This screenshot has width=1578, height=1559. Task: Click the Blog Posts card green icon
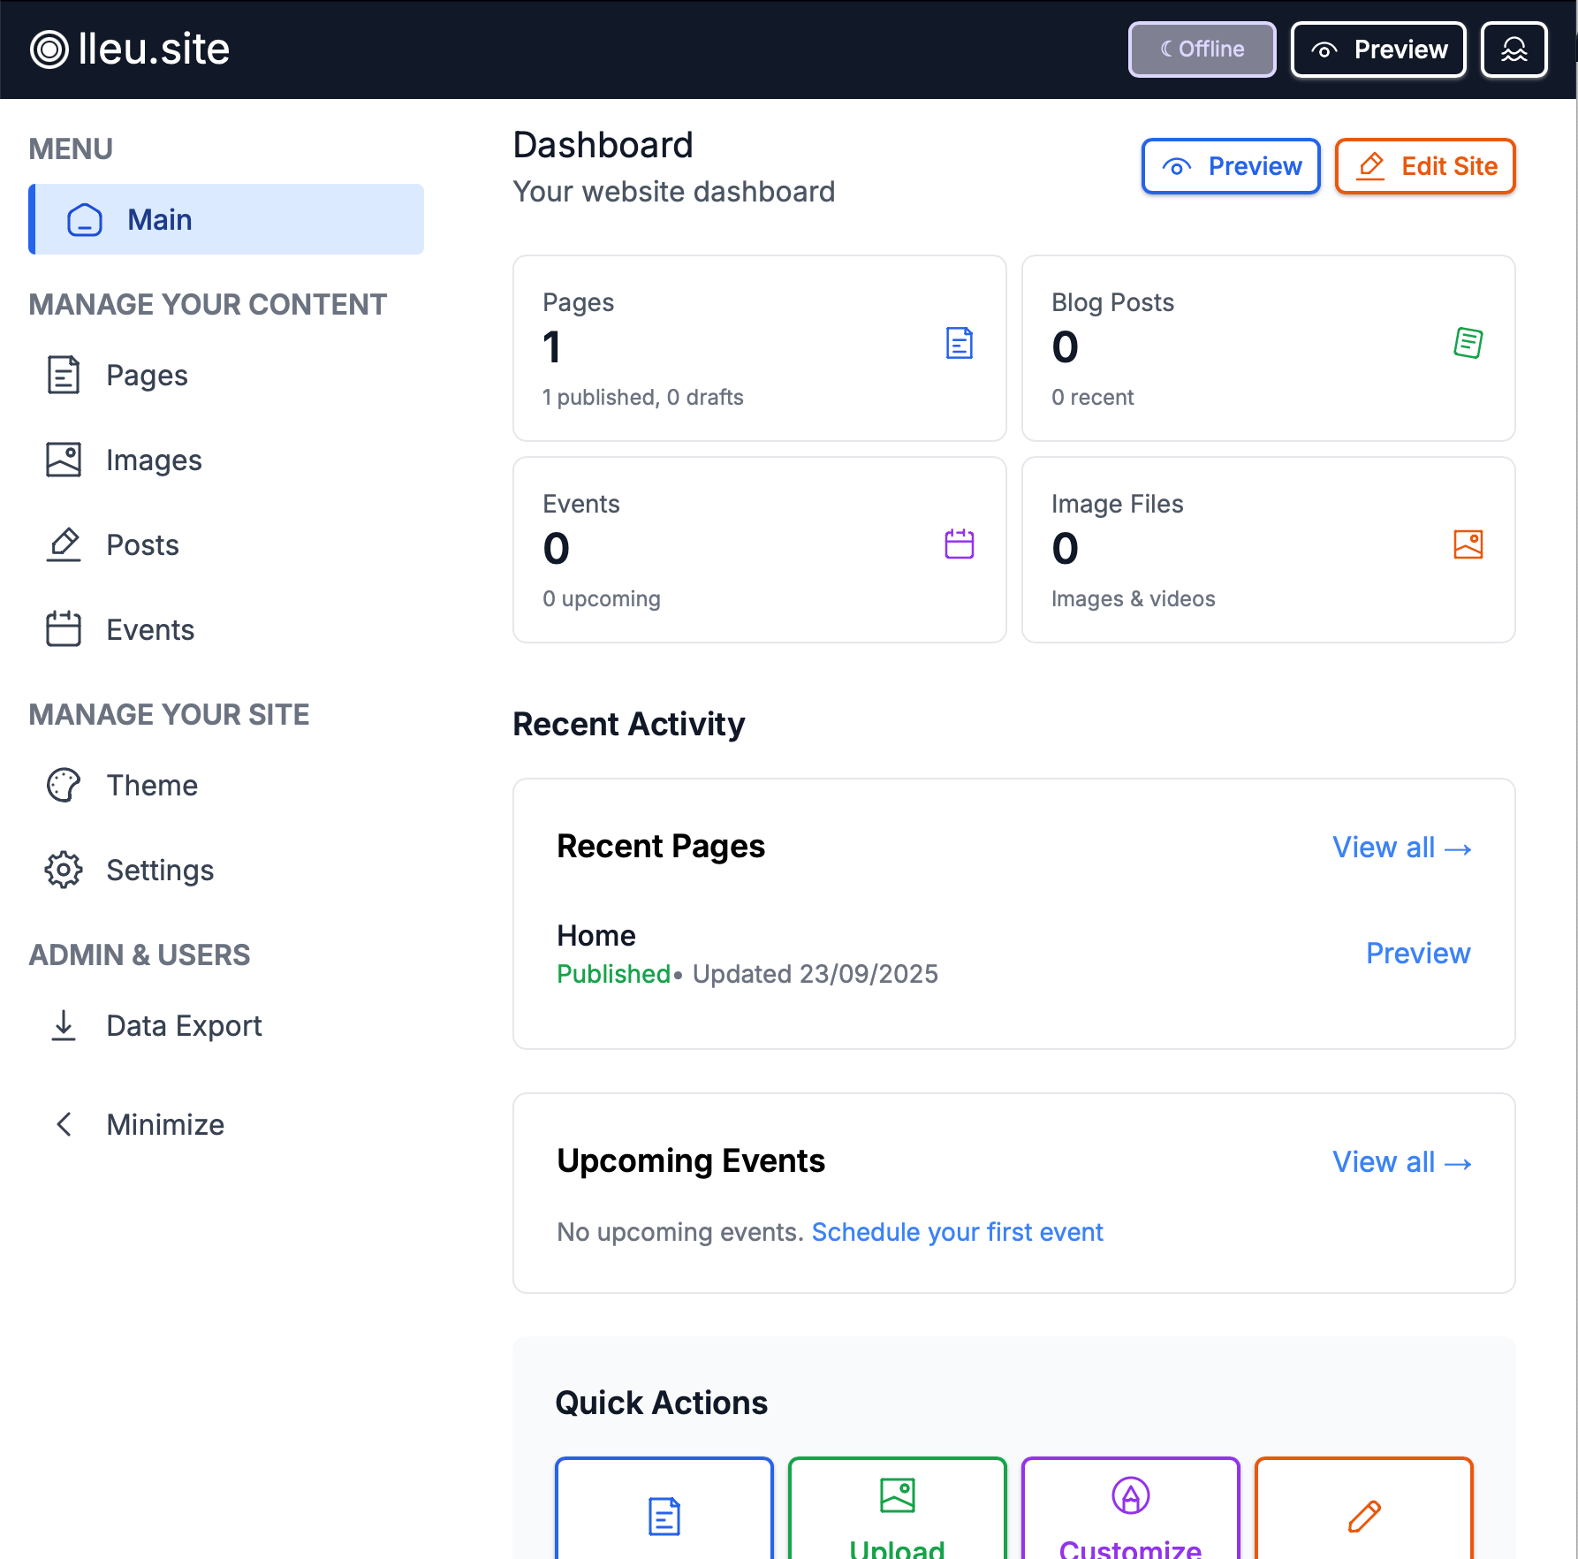(1468, 343)
